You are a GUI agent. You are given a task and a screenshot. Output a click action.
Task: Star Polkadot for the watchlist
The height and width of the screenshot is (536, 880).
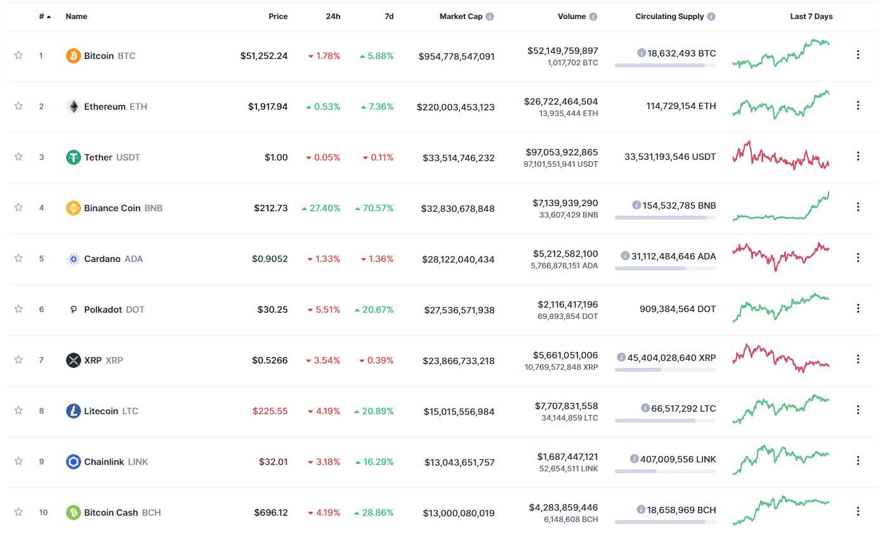click(18, 309)
